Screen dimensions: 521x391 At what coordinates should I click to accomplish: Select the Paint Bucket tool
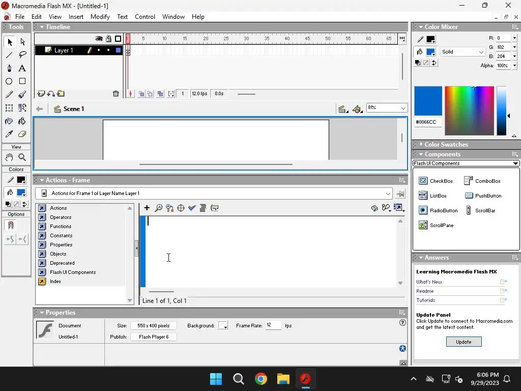click(x=22, y=121)
